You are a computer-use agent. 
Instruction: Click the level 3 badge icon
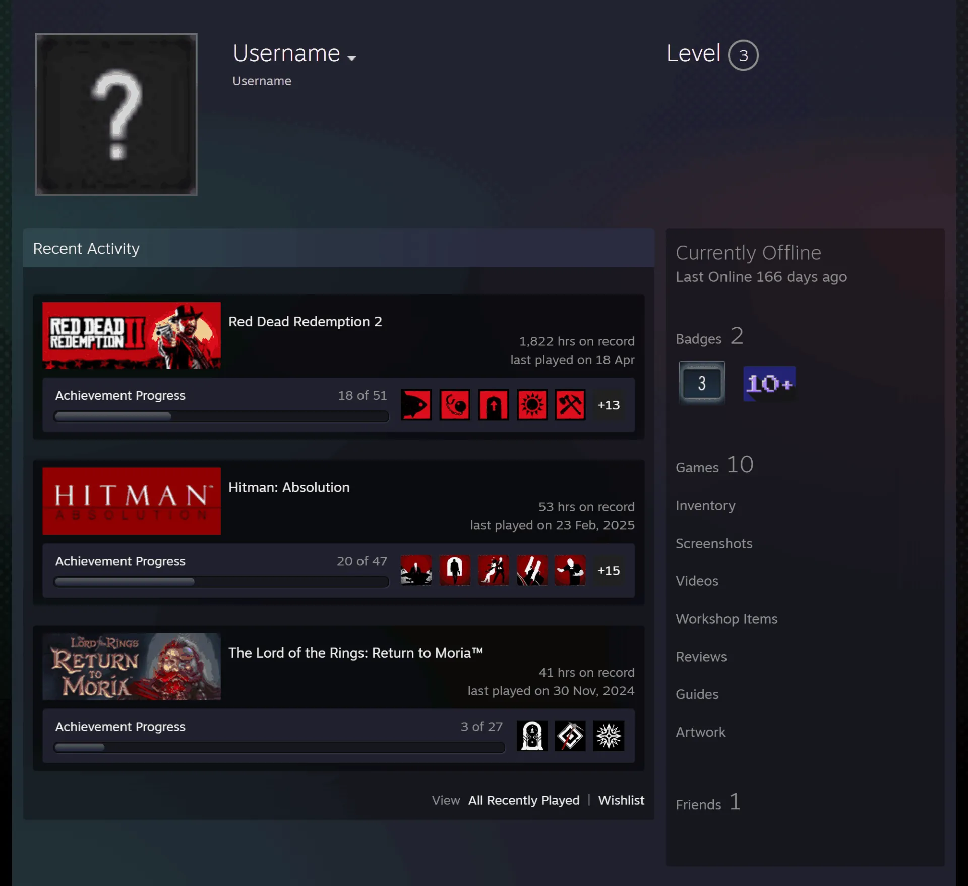(702, 383)
